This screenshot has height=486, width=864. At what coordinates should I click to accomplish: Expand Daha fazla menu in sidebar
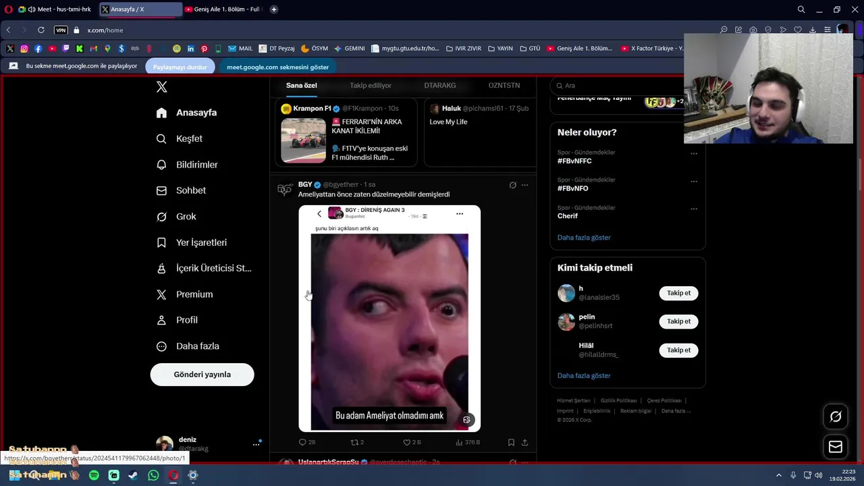click(x=187, y=346)
